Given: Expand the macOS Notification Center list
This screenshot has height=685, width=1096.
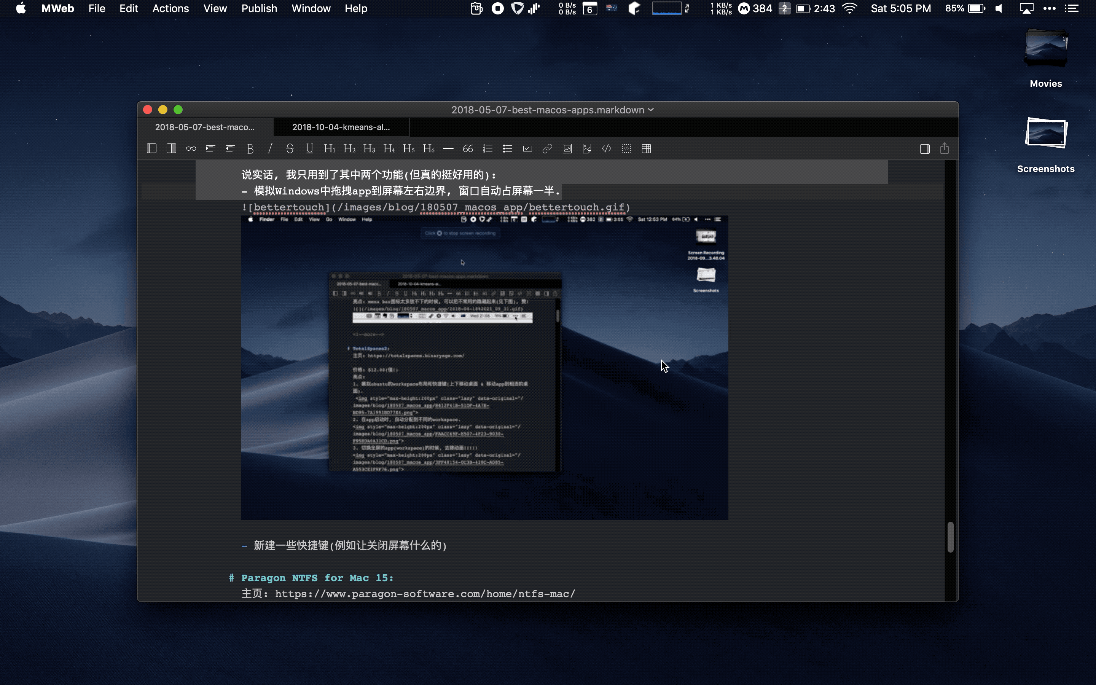Looking at the screenshot, I should click(1071, 9).
